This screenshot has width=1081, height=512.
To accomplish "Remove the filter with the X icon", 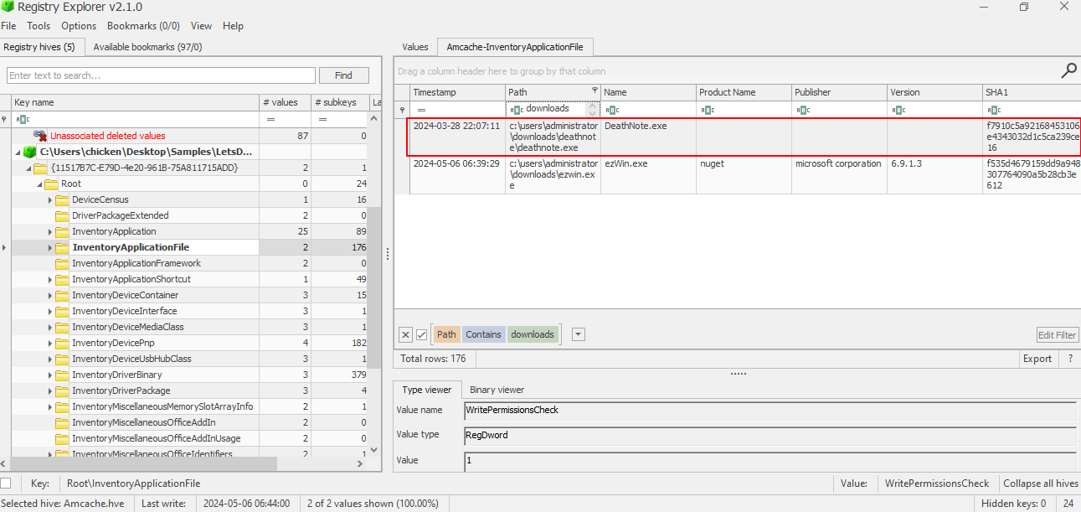I will tap(405, 334).
